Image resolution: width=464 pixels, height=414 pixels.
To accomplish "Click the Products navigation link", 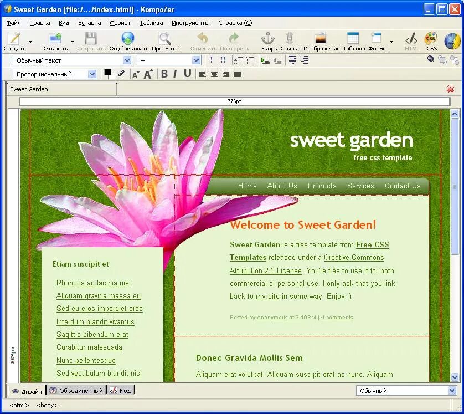I will click(322, 186).
